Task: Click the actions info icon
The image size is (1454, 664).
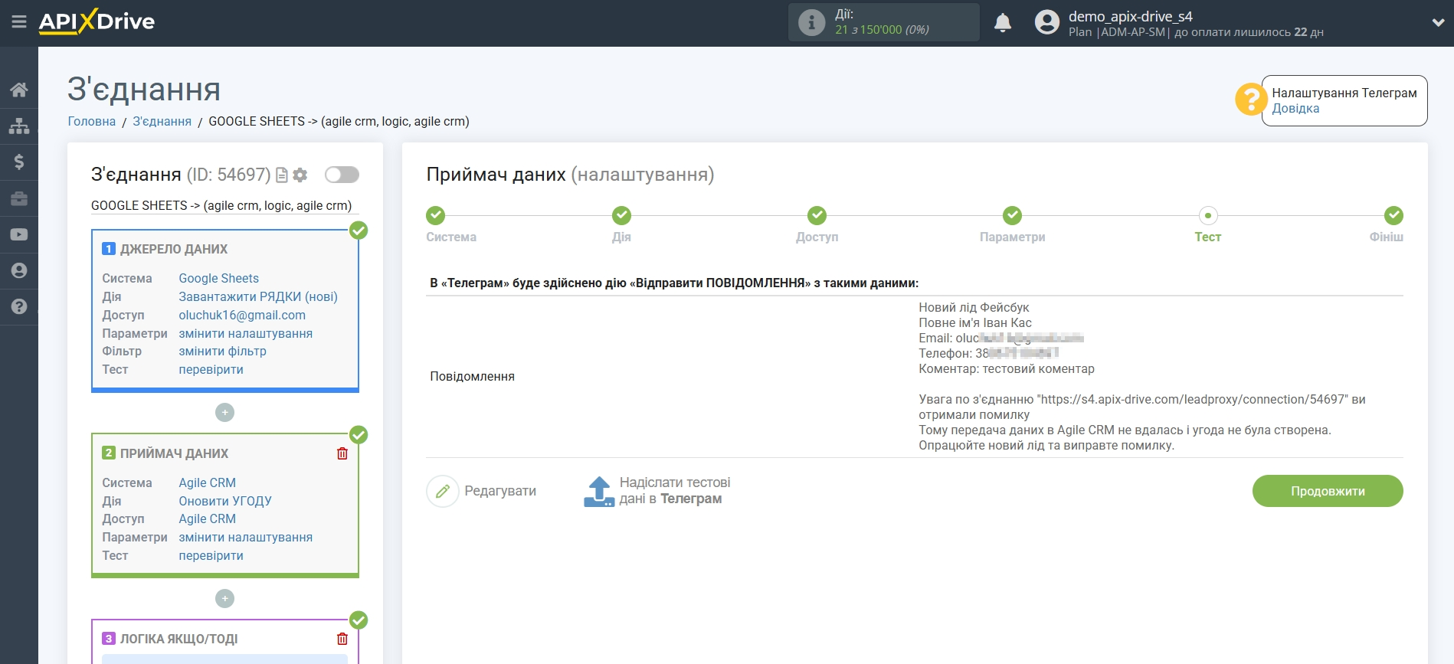Action: point(811,22)
